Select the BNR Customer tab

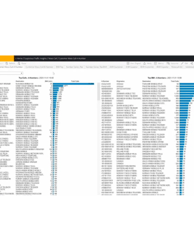point(147,67)
